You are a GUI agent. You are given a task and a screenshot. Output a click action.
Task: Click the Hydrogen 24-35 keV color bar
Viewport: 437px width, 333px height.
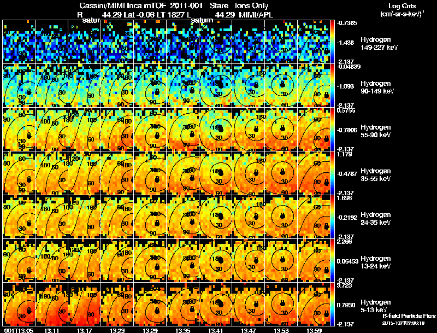[332, 217]
